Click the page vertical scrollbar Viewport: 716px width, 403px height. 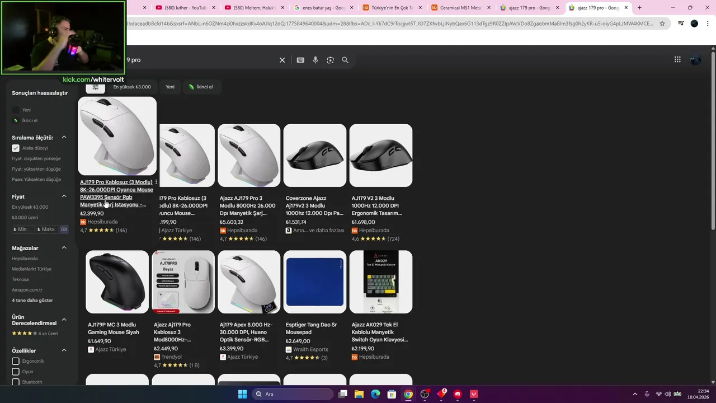point(713,140)
